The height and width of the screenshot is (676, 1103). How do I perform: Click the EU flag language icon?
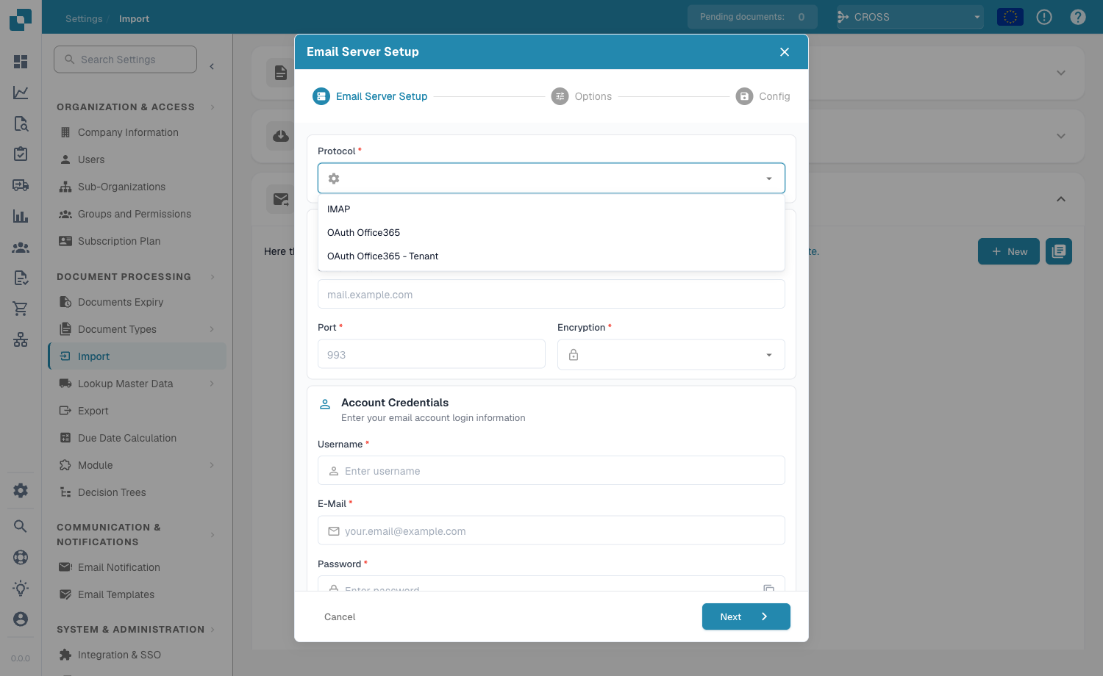coord(1010,17)
